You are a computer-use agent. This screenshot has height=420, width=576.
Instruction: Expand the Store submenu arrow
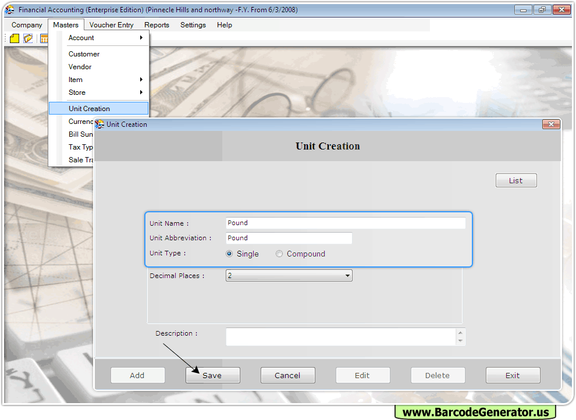click(141, 92)
